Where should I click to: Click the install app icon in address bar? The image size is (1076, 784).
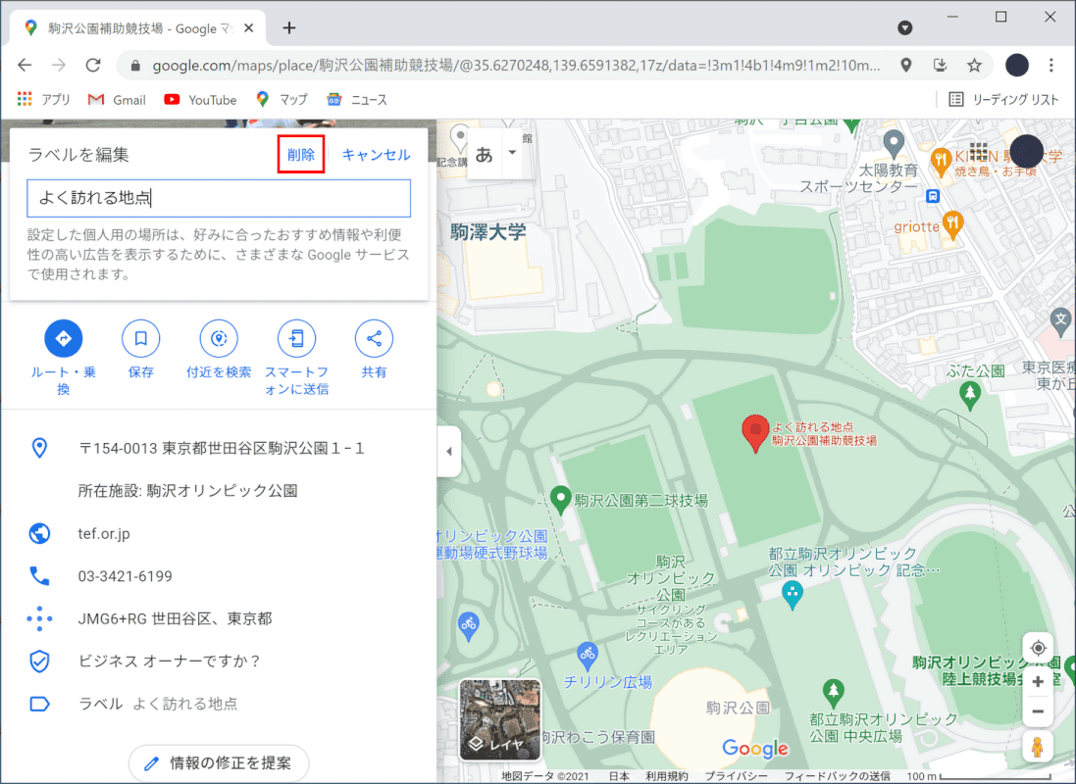coord(940,65)
